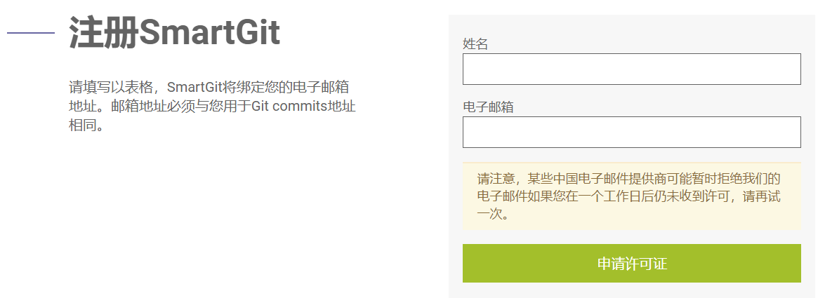The height and width of the screenshot is (298, 818).
Task: Click the horizontal line beside the heading
Action: pos(31,32)
